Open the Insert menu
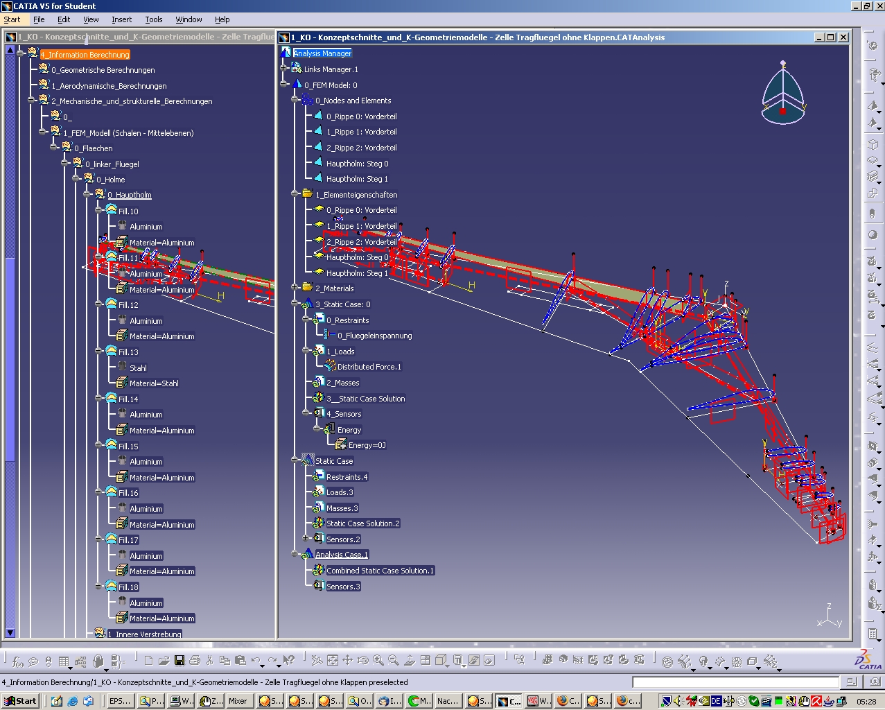The image size is (885, 710). (121, 19)
